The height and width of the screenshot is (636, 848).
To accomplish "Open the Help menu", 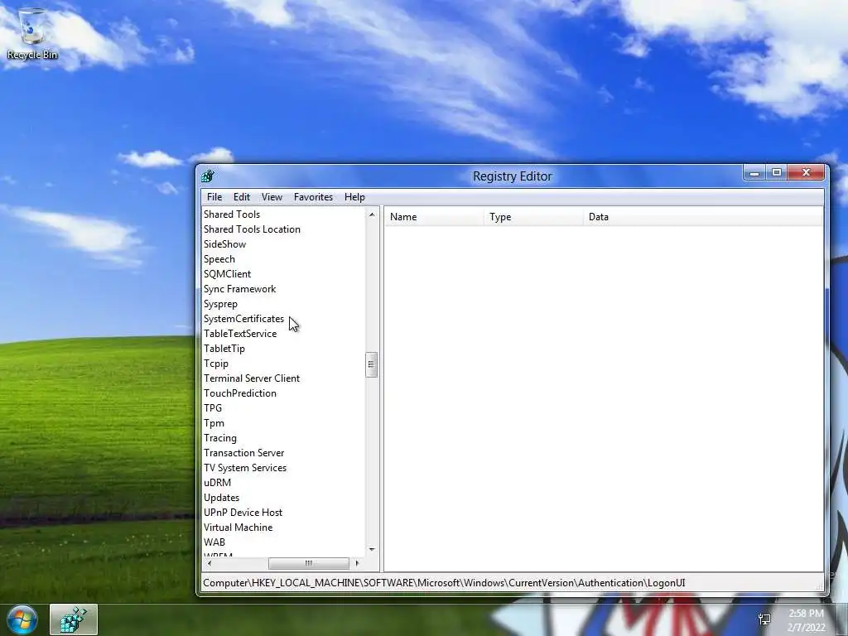I will click(354, 197).
